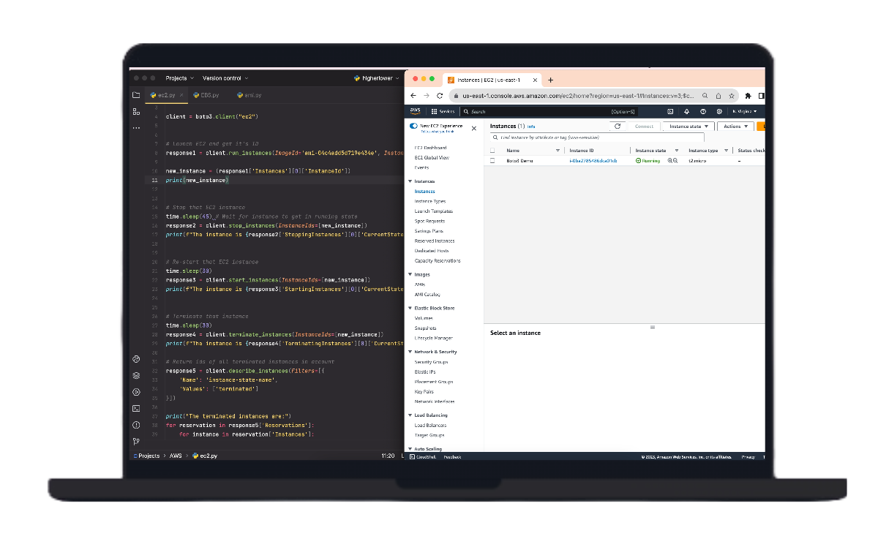Open EC2 Dashboard in sidebar
The width and height of the screenshot is (878, 547).
tap(430, 148)
